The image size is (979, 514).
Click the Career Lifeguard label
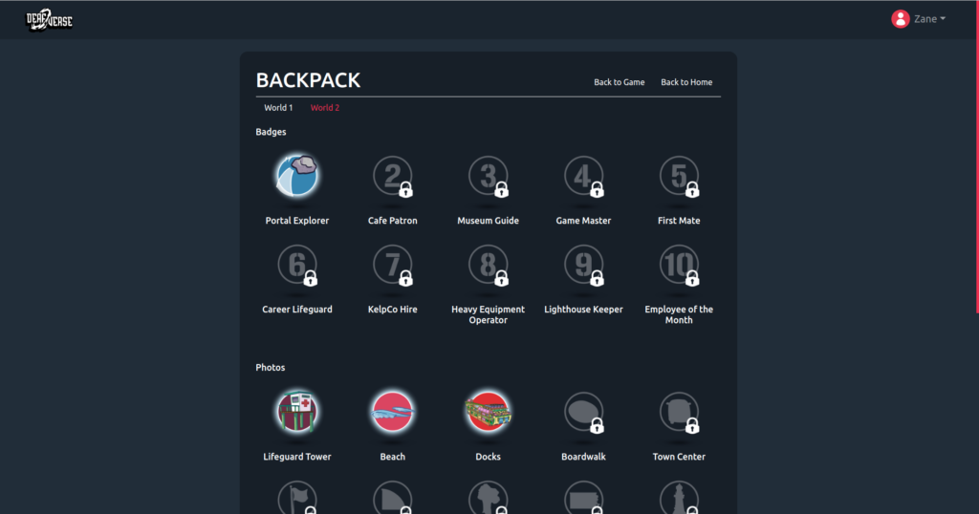coord(297,309)
